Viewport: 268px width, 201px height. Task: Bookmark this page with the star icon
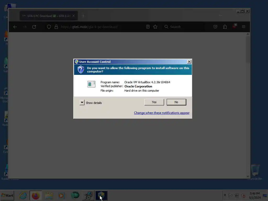point(155,27)
